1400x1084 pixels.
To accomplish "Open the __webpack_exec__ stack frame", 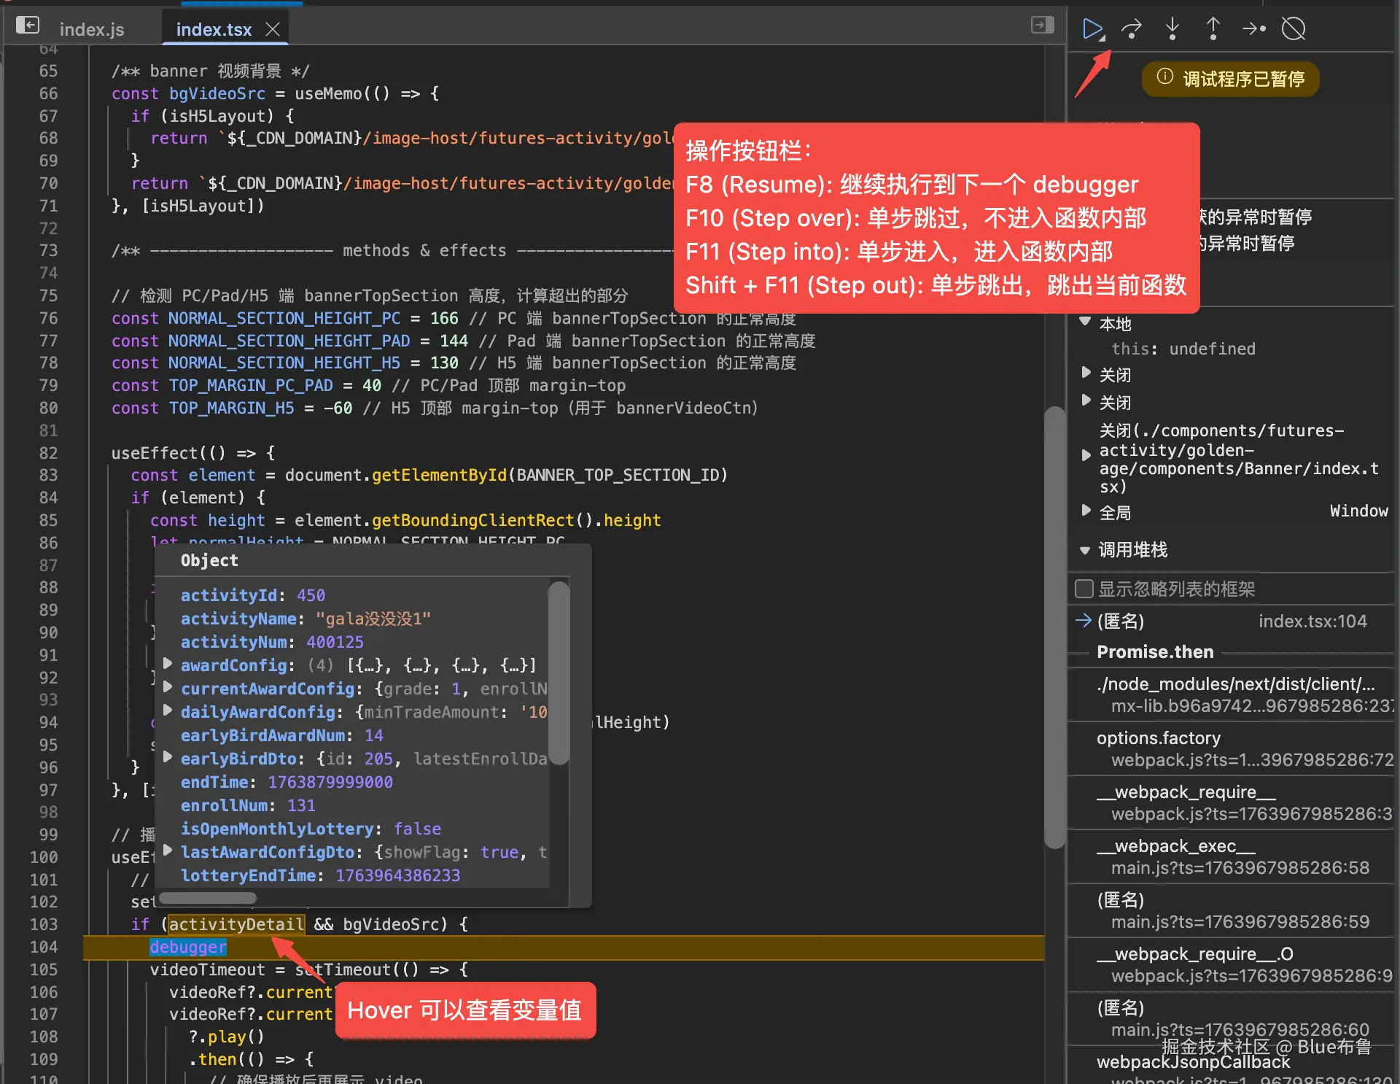I will [x=1175, y=846].
